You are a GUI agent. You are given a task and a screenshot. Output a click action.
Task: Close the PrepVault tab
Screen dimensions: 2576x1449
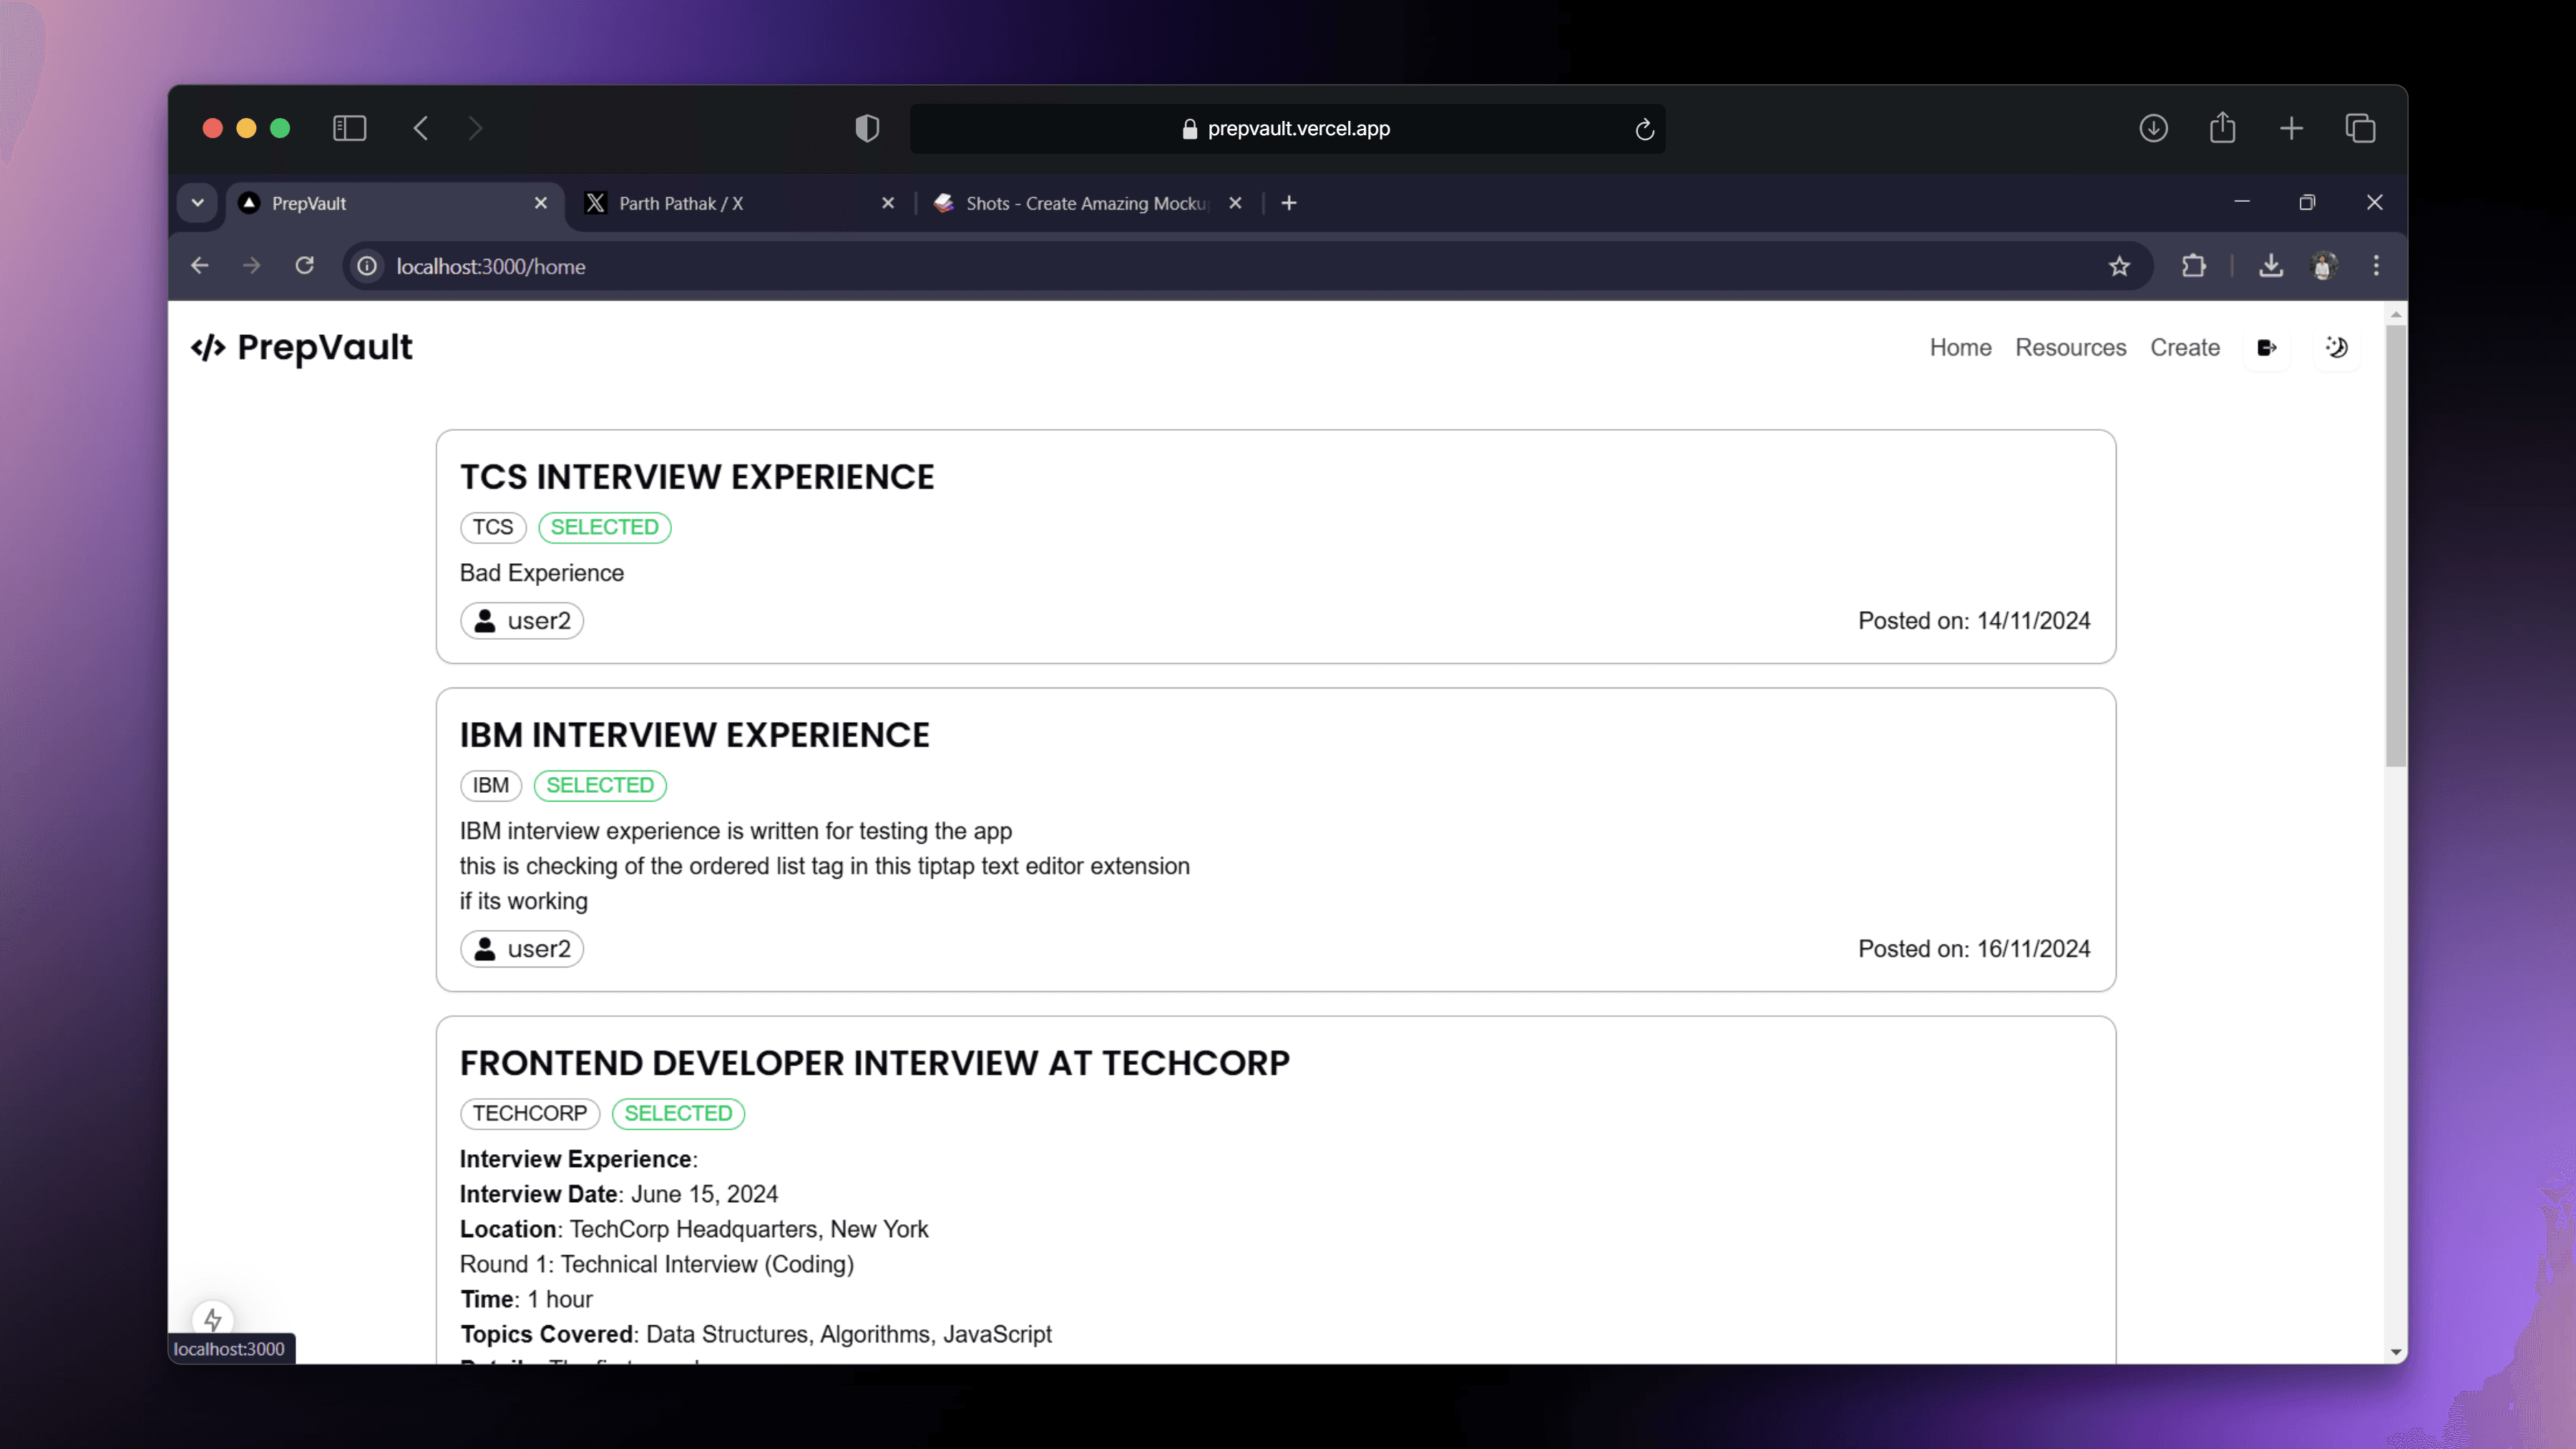pos(541,203)
